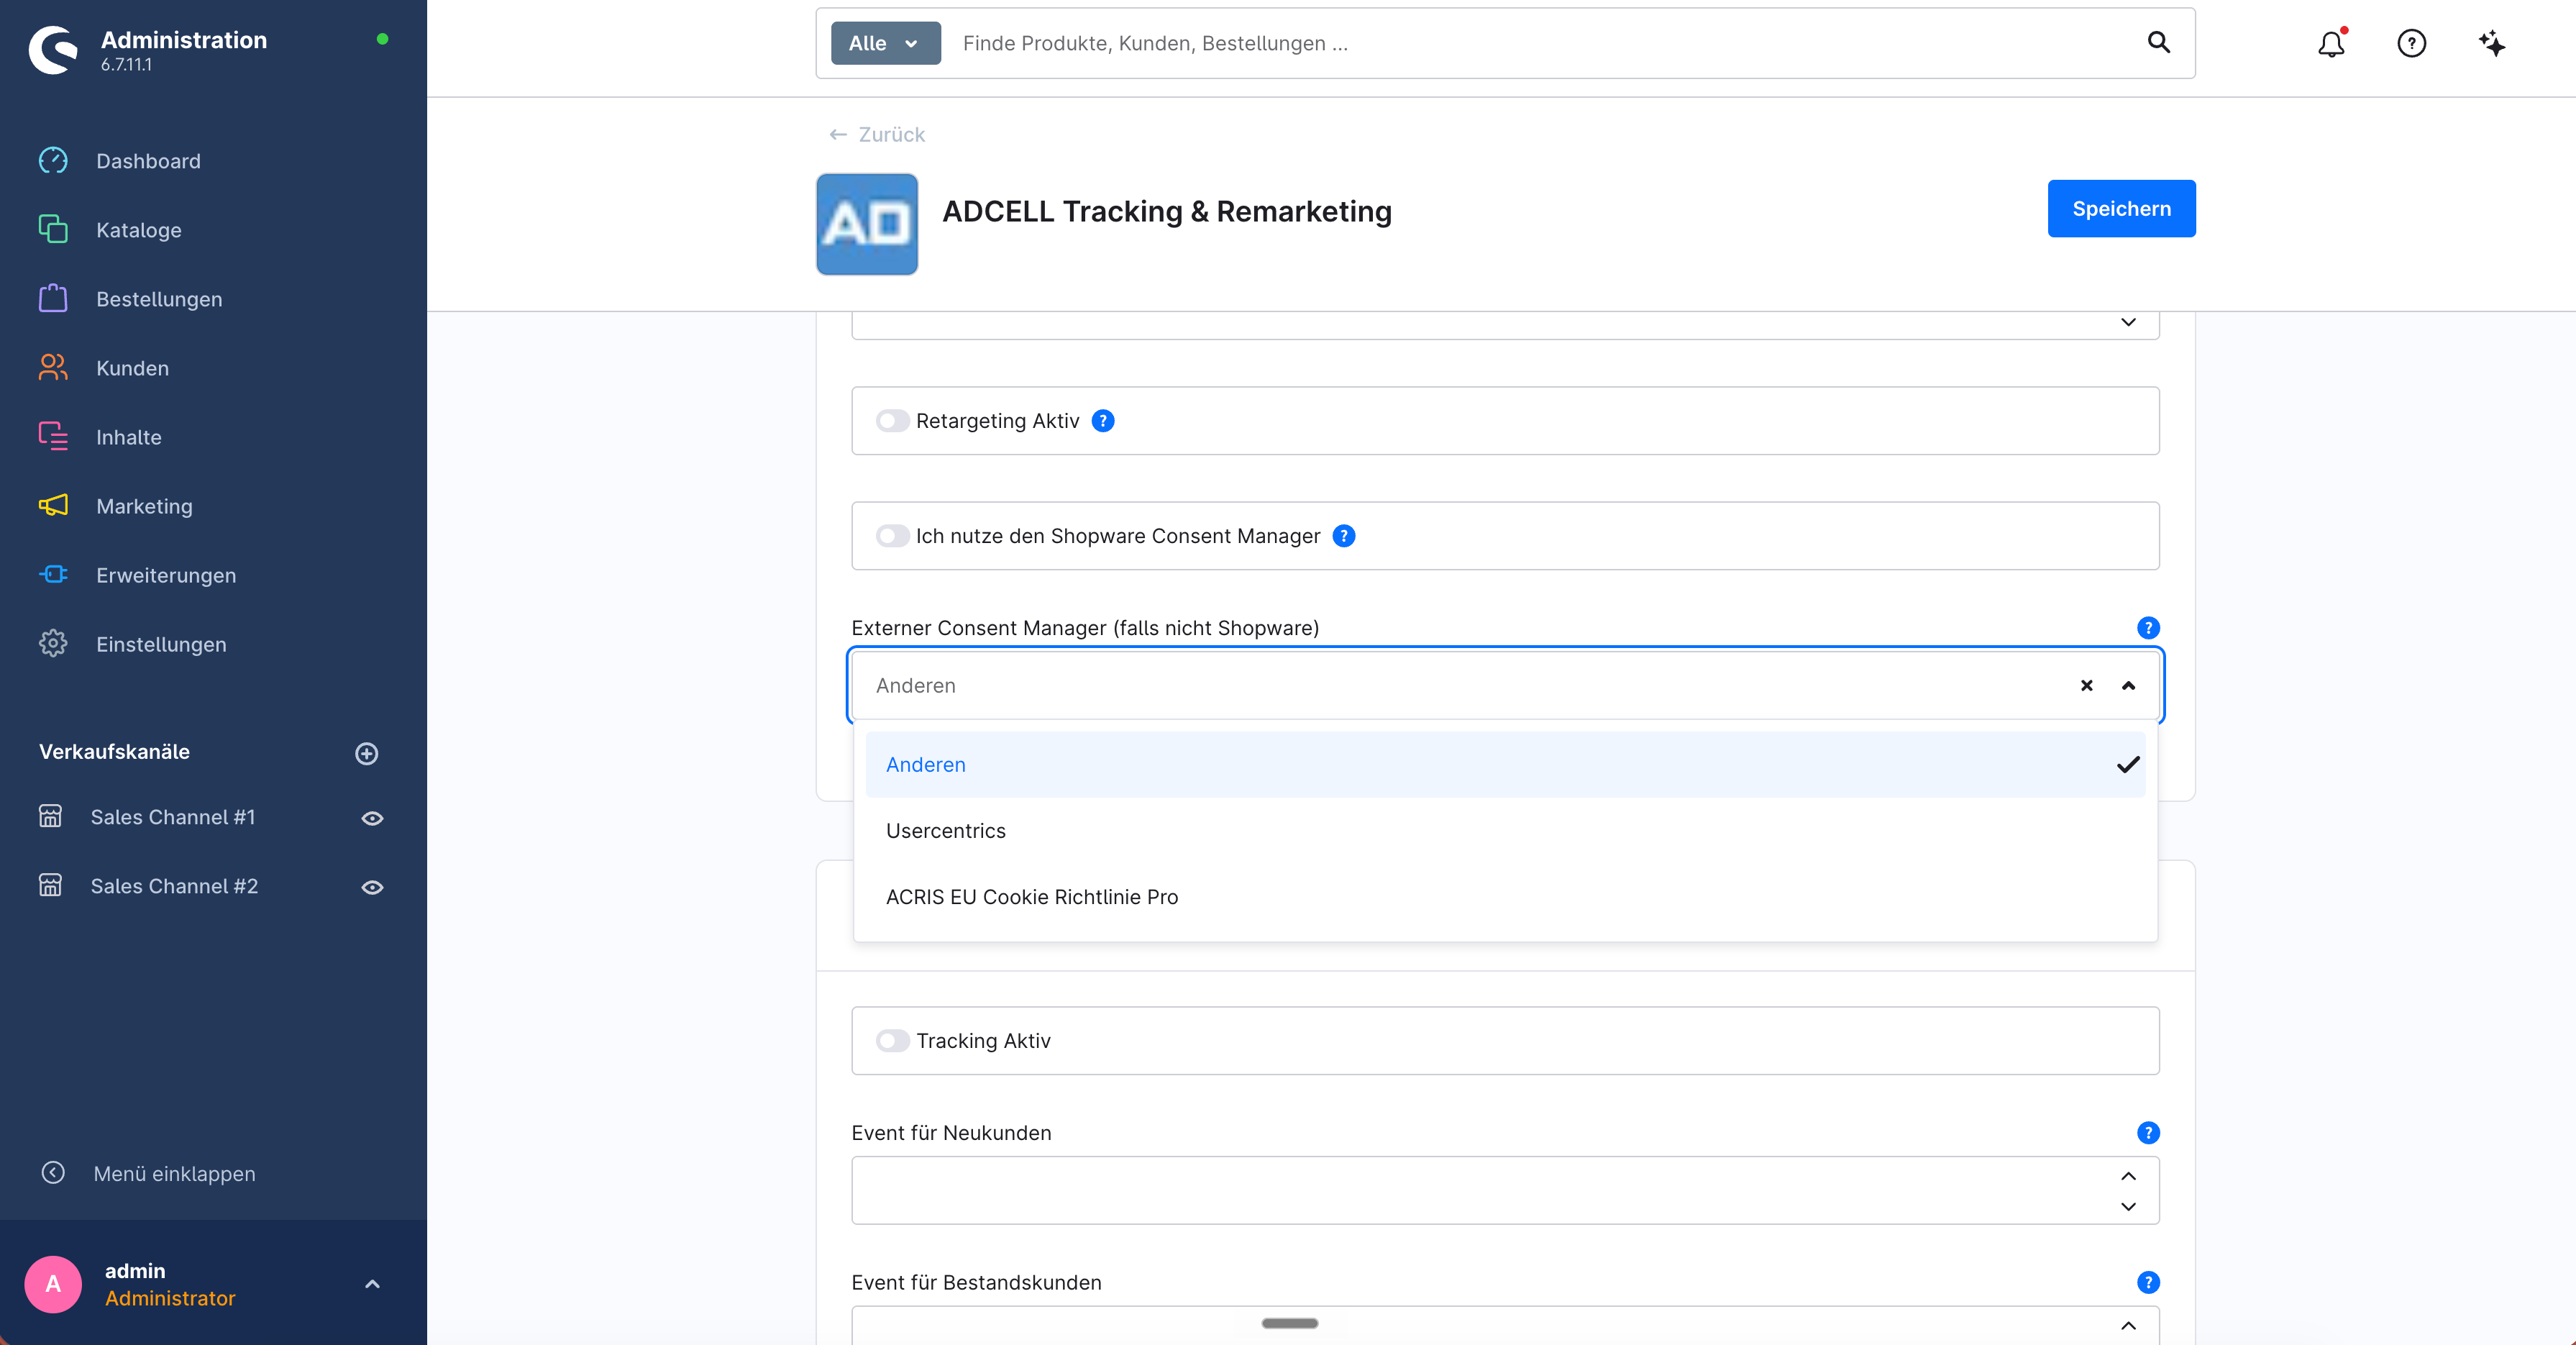The image size is (2576, 1345).
Task: Click the sparkle AI assistant icon
Action: coord(2492,43)
